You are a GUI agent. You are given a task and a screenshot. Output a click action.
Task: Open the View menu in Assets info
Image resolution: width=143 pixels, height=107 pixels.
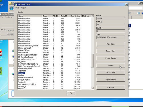click(23, 8)
